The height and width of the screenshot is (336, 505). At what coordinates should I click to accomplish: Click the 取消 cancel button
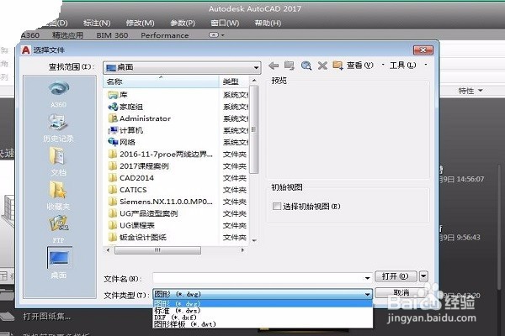click(401, 292)
